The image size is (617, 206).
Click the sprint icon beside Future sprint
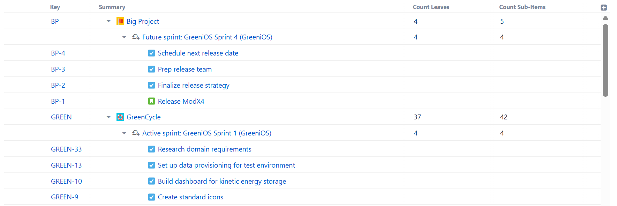(x=136, y=37)
